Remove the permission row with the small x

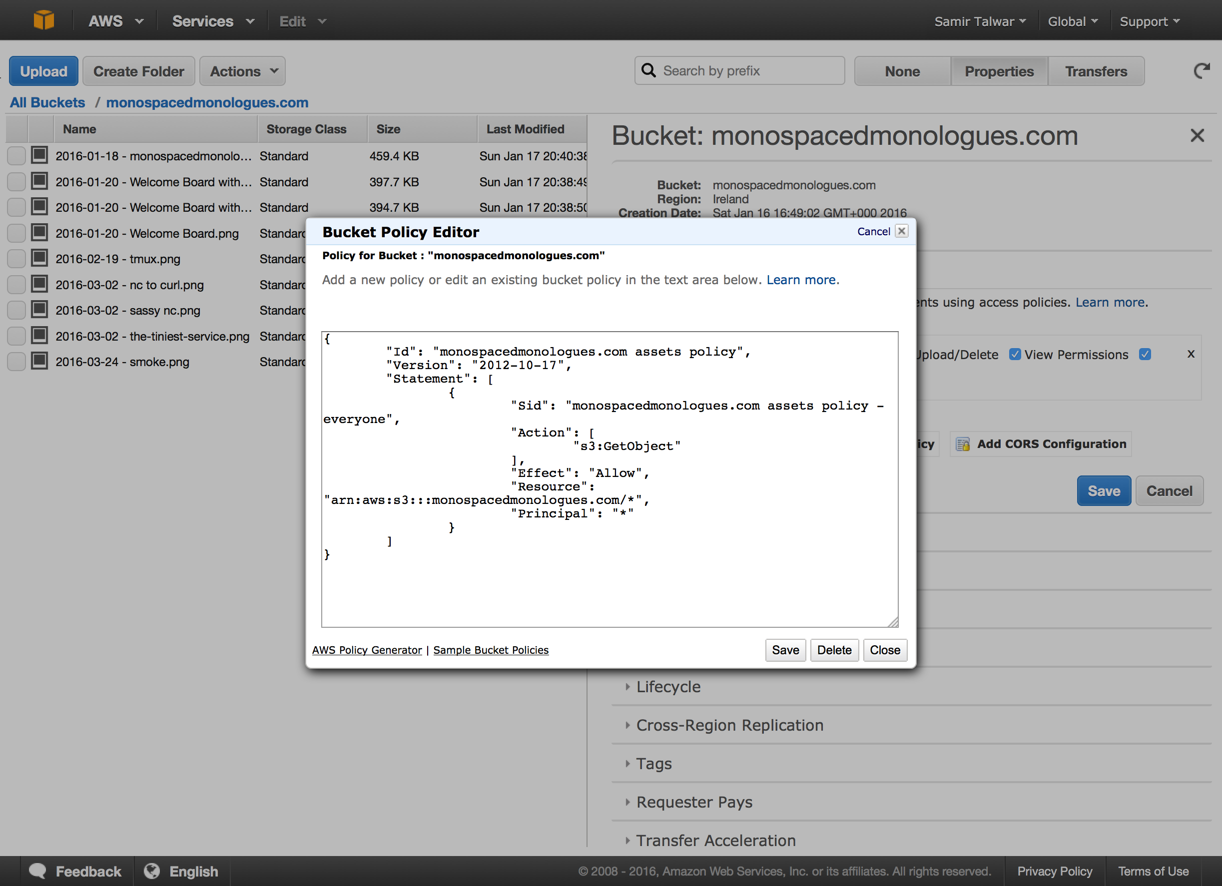1191,354
